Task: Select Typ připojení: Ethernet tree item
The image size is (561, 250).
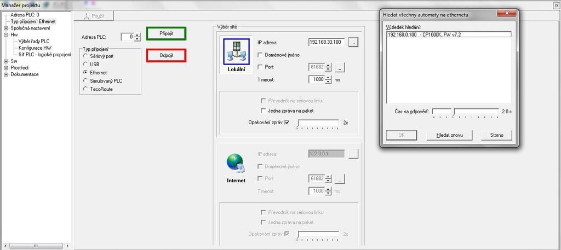Action: tap(33, 21)
